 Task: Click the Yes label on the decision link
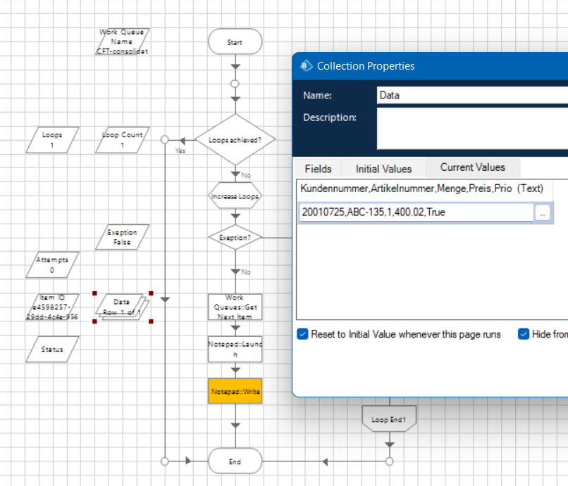[x=180, y=151]
